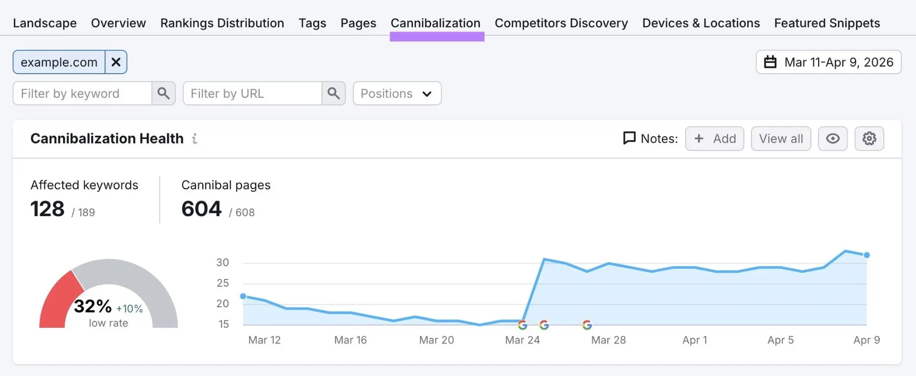Toggle notes visibility with eye icon

click(833, 139)
